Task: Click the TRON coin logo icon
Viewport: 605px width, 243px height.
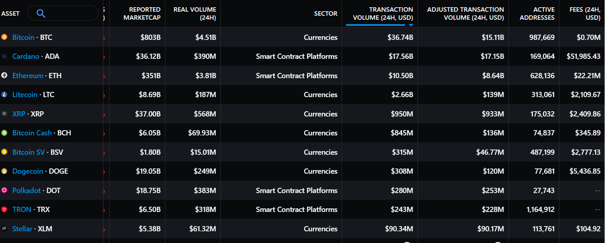Action: 4,209
